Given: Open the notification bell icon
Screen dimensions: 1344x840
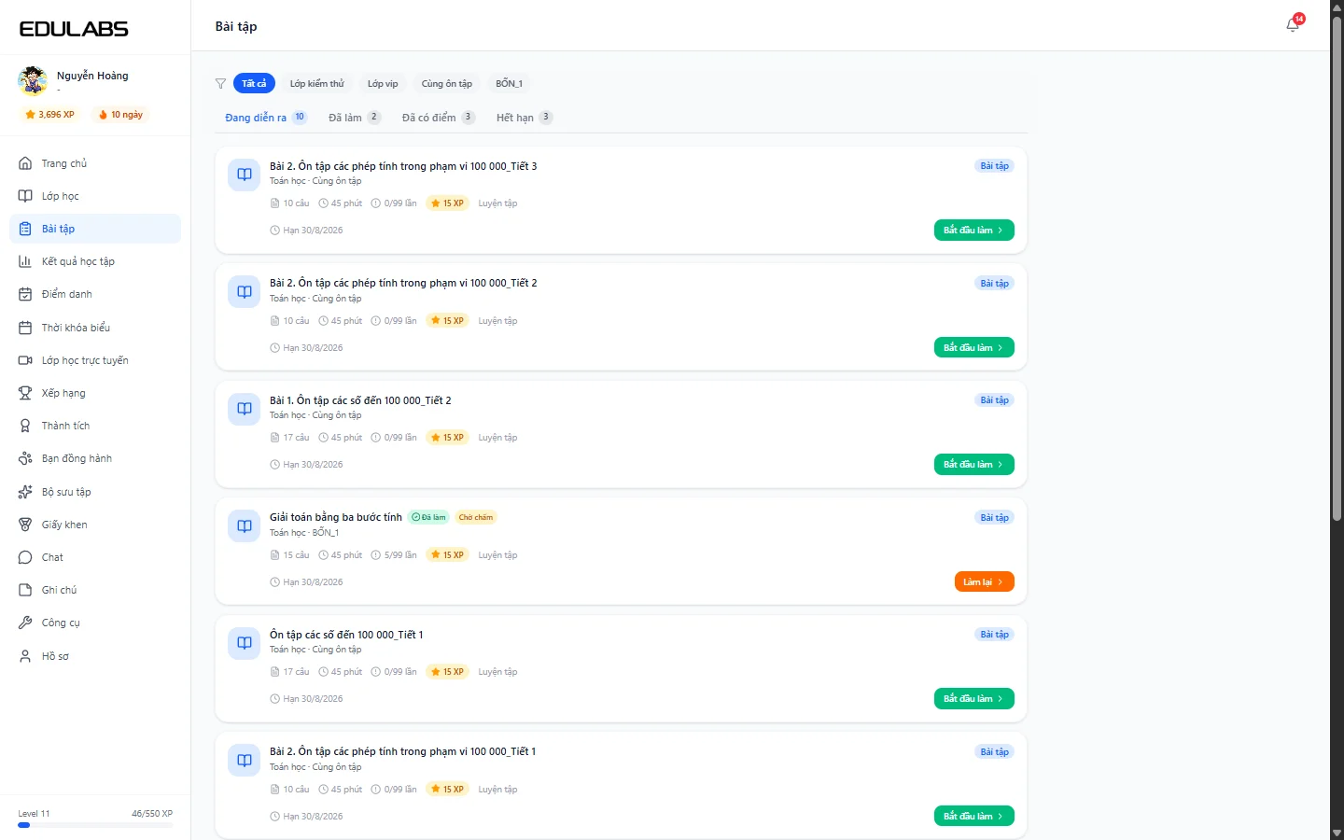Looking at the screenshot, I should click(x=1293, y=25).
